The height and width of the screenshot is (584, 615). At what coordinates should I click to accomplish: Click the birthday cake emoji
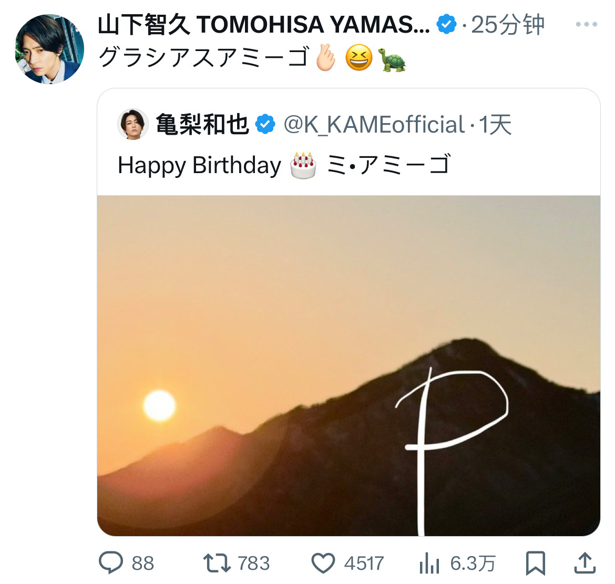coord(303,165)
